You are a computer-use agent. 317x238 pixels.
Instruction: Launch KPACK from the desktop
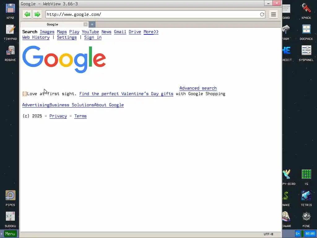[306, 11]
